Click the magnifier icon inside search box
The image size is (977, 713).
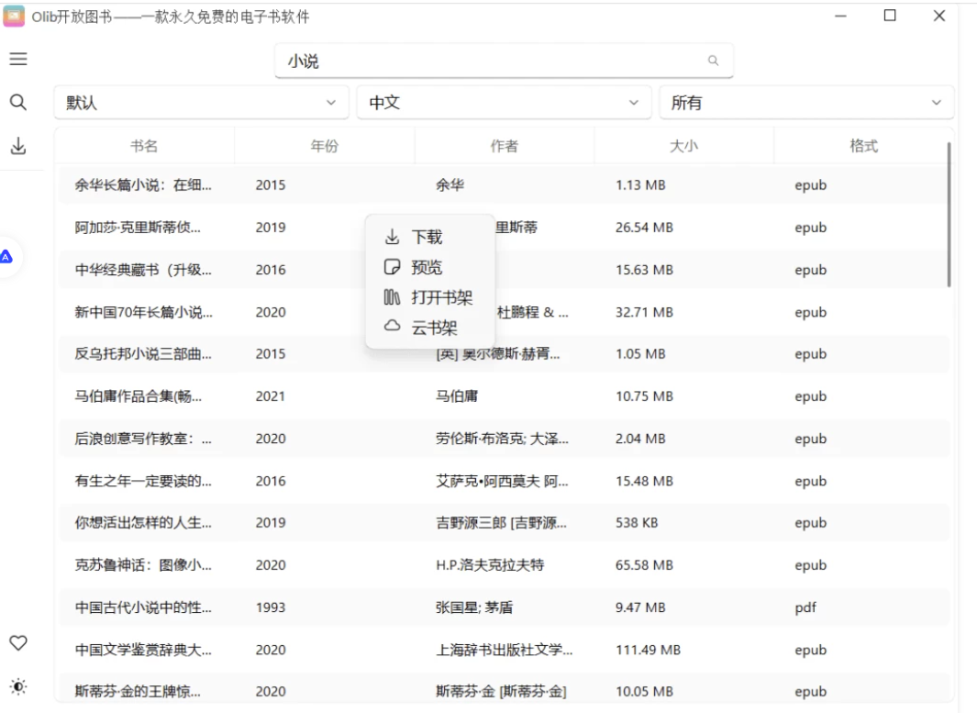713,61
